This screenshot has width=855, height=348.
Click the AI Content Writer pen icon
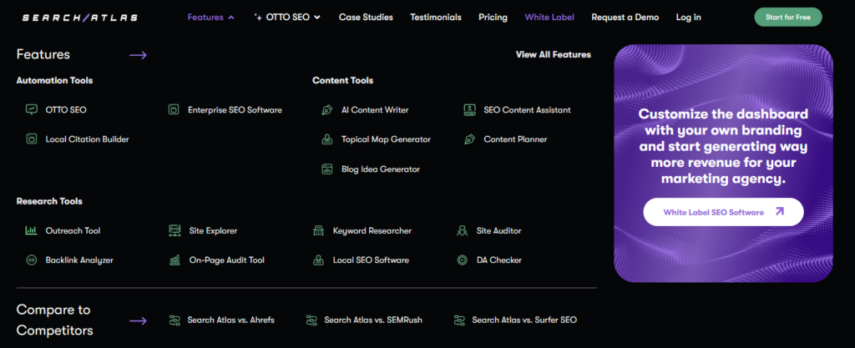[x=327, y=109]
